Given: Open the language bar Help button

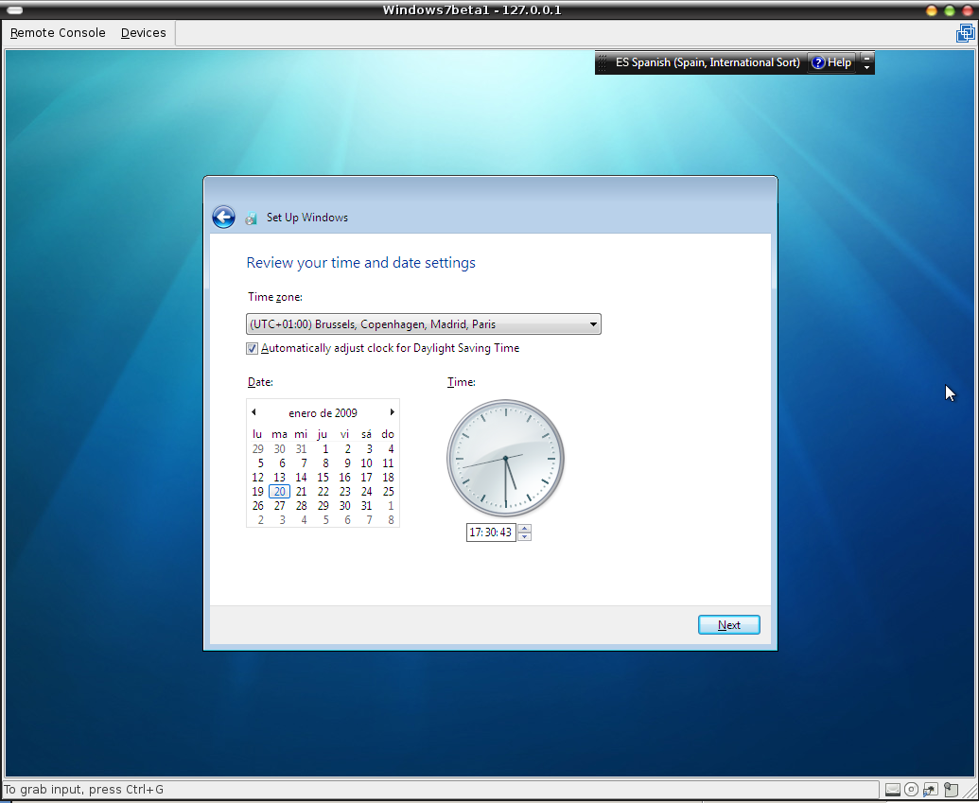Looking at the screenshot, I should 831,62.
